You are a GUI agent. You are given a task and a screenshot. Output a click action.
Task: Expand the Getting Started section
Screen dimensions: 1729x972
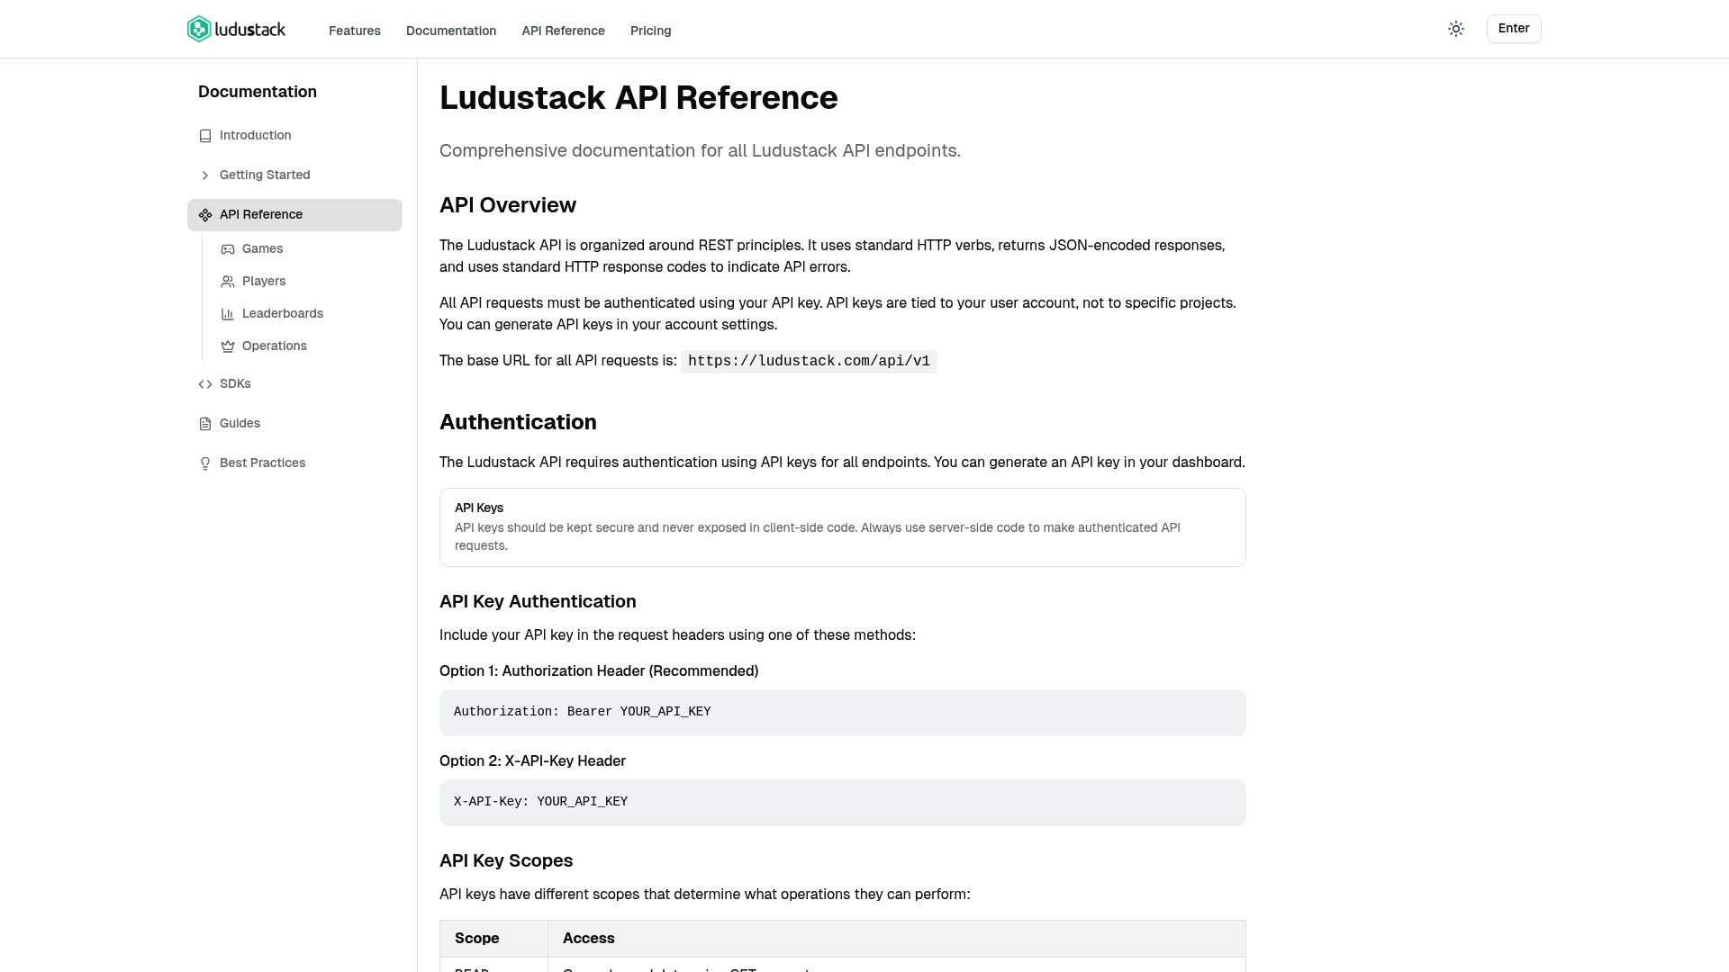click(x=265, y=175)
